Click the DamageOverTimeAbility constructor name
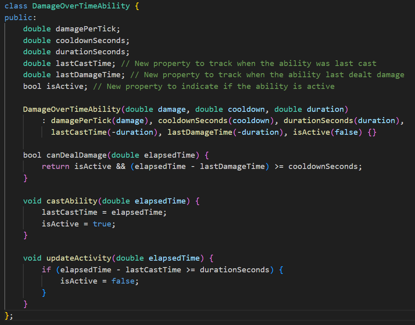This screenshot has height=325, width=415. click(72, 109)
